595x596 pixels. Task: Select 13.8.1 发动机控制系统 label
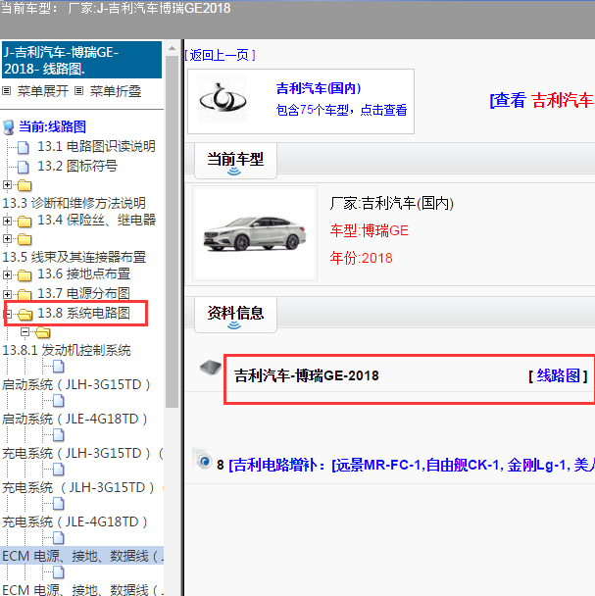[67, 350]
